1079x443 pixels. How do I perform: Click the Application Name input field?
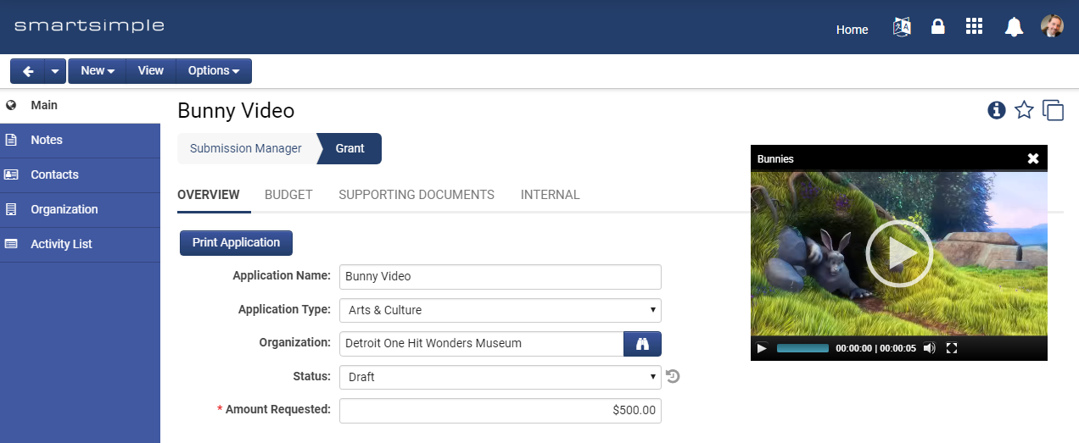pos(500,277)
